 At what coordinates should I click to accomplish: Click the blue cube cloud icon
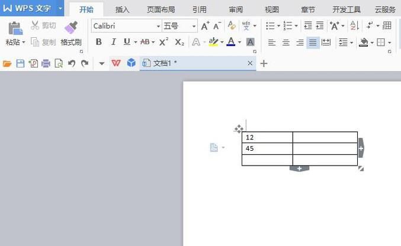coord(131,63)
